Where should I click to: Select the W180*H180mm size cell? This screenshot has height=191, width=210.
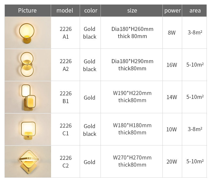pyautogui.click(x=132, y=129)
